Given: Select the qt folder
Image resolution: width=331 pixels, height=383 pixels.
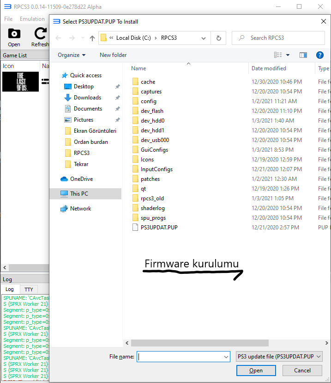Looking at the screenshot, I should tap(143, 189).
